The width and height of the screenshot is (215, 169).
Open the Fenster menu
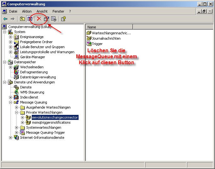pyautogui.click(x=58, y=11)
